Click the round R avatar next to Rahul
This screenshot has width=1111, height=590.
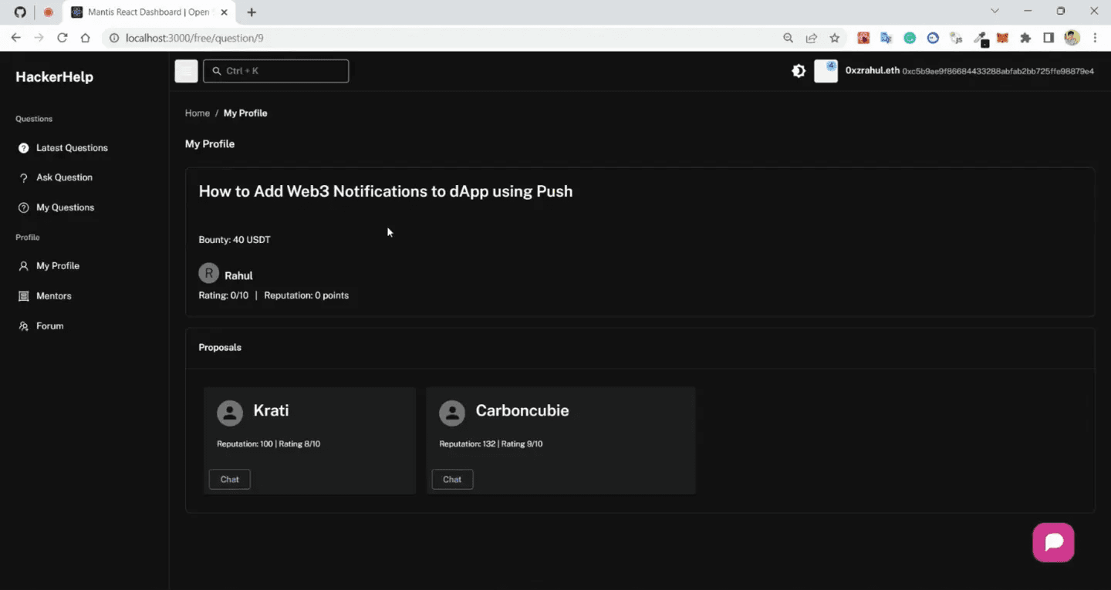(x=209, y=273)
